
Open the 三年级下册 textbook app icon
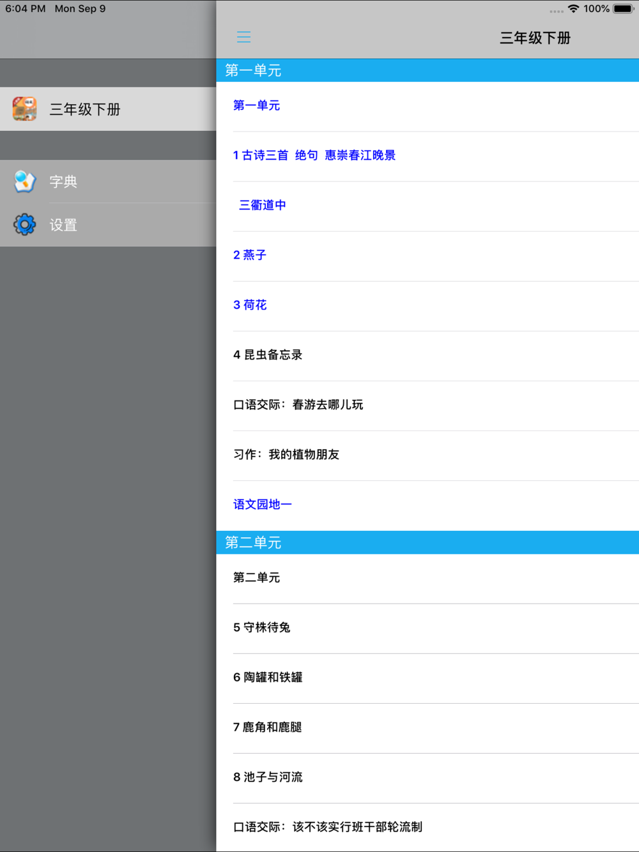pyautogui.click(x=25, y=109)
